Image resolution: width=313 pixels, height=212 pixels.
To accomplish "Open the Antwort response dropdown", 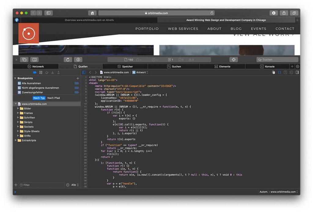I will [140, 72].
